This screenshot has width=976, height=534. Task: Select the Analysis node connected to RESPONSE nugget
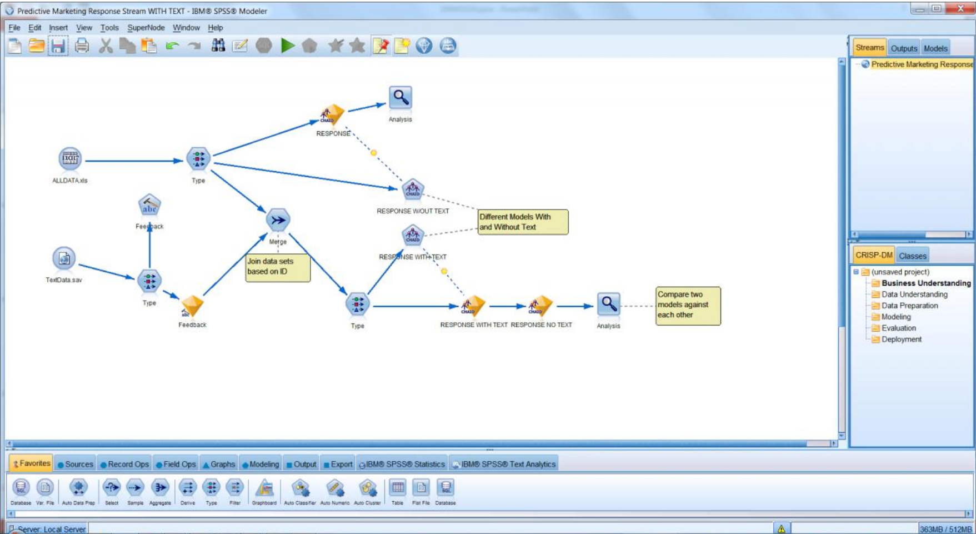point(401,98)
